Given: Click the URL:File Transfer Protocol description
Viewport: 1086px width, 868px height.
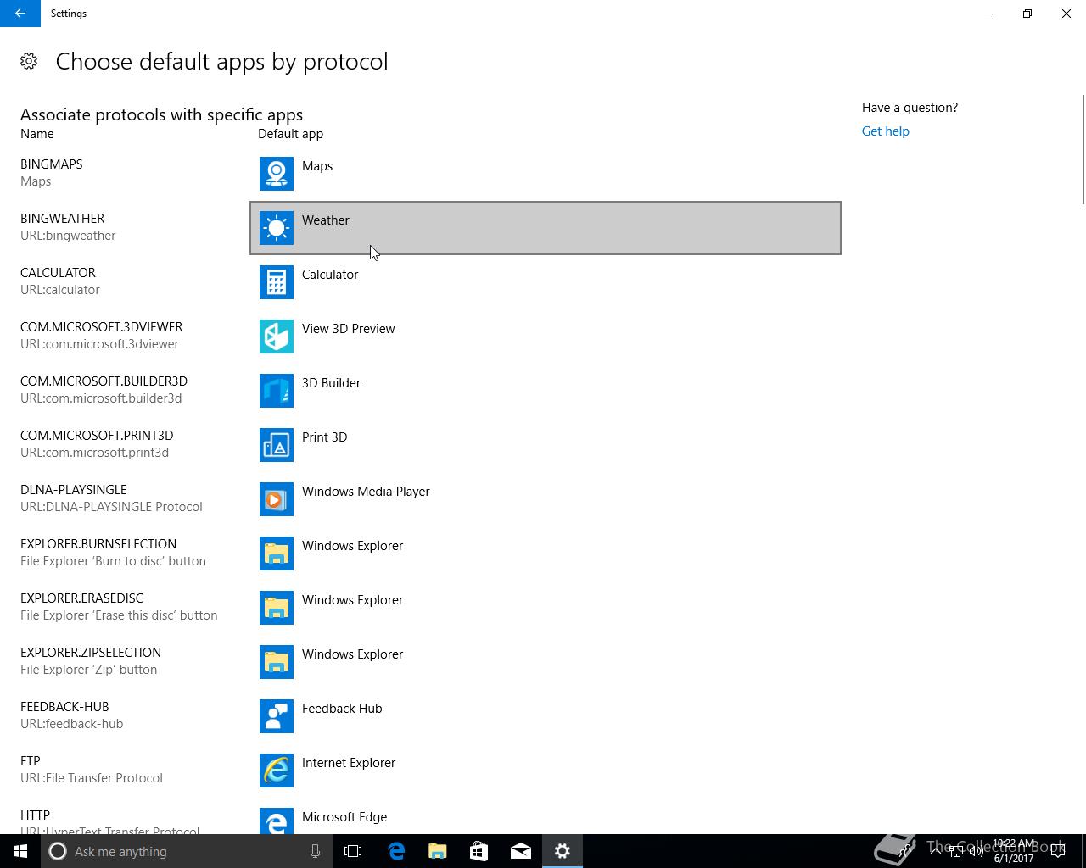Looking at the screenshot, I should [92, 778].
